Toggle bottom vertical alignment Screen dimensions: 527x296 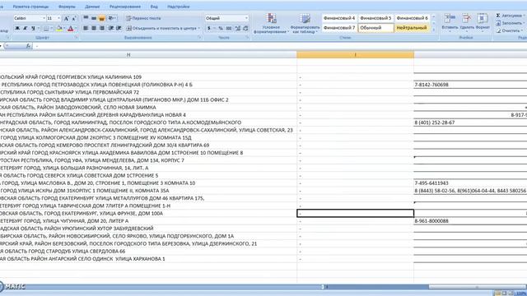[x=102, y=18]
